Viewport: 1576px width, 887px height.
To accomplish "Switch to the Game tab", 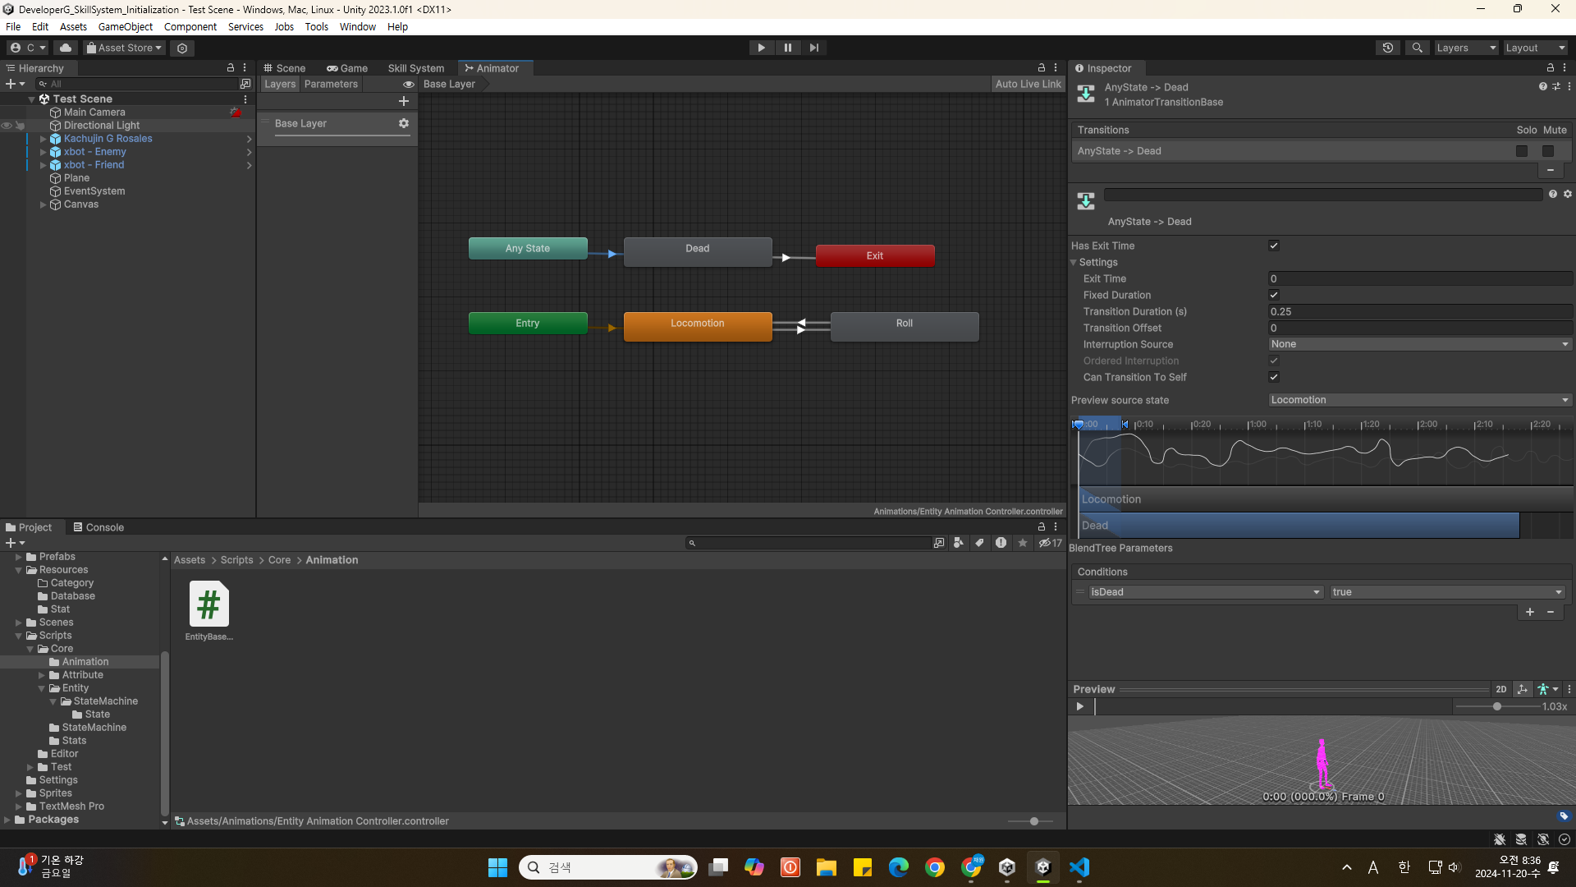I will pyautogui.click(x=347, y=68).
